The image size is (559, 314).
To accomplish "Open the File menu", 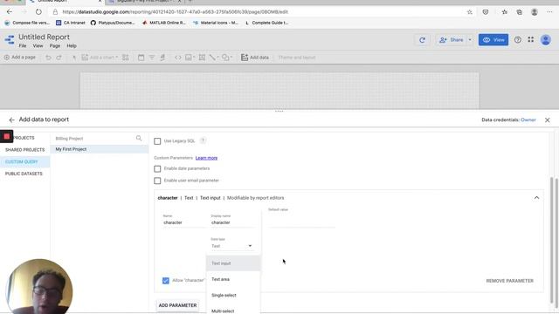I will click(23, 46).
